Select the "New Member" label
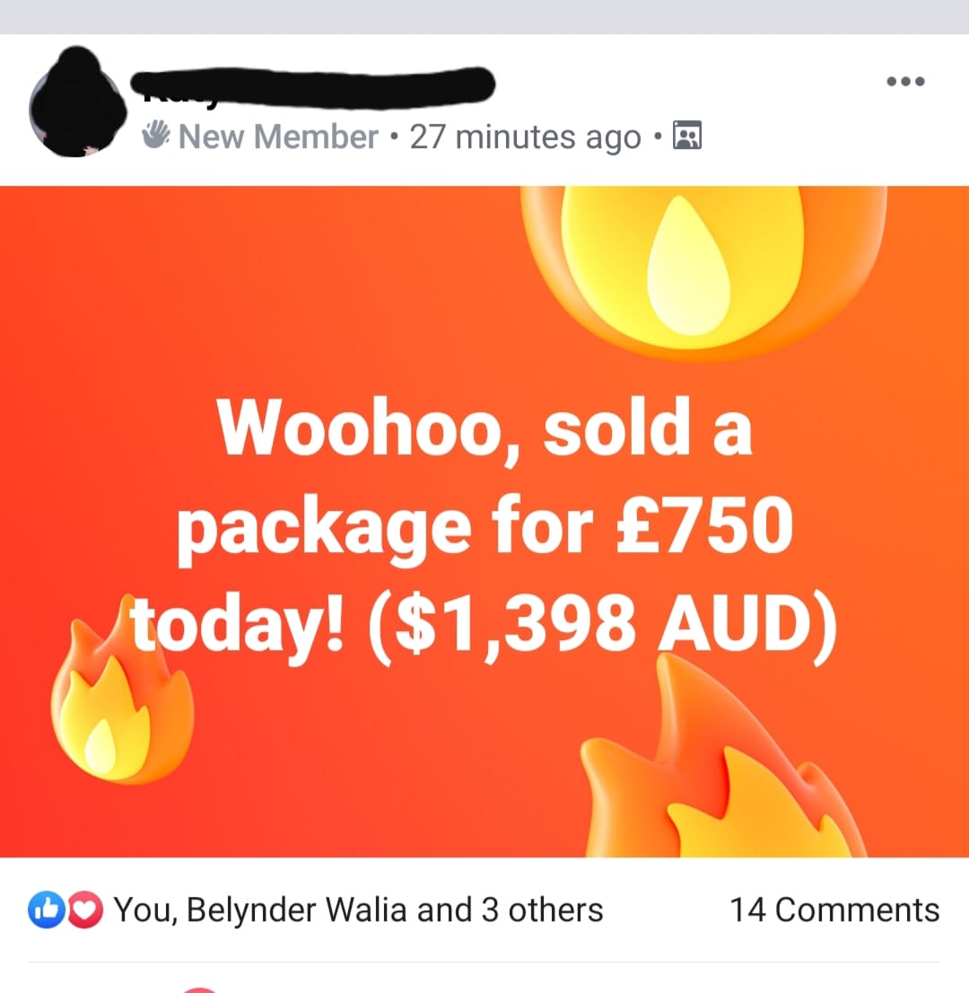Image resolution: width=969 pixels, height=993 pixels. (278, 136)
